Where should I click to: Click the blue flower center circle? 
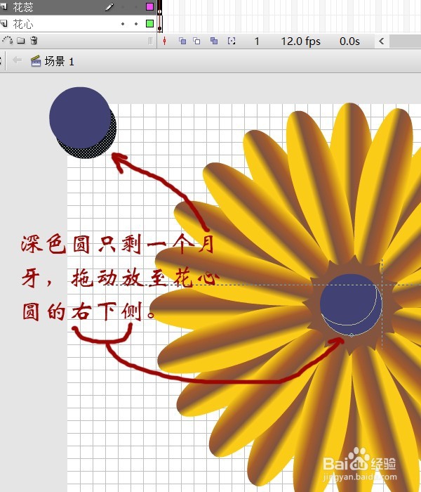(x=351, y=304)
